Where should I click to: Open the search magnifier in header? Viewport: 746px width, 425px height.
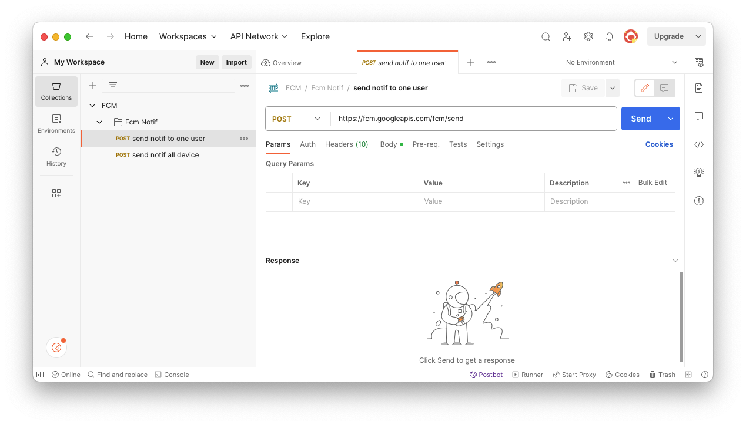(546, 36)
